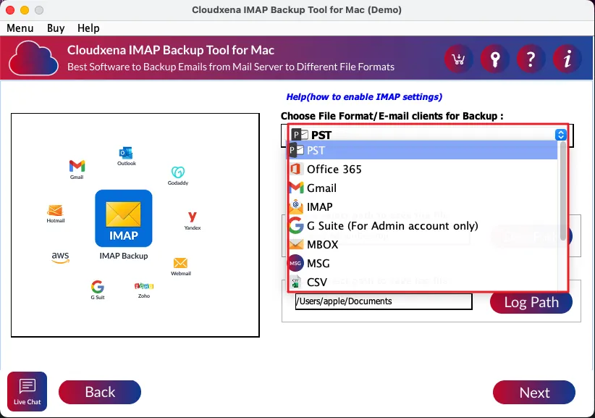595x418 pixels.
Task: Collapse the PST format combo box arrow
Action: tap(560, 135)
